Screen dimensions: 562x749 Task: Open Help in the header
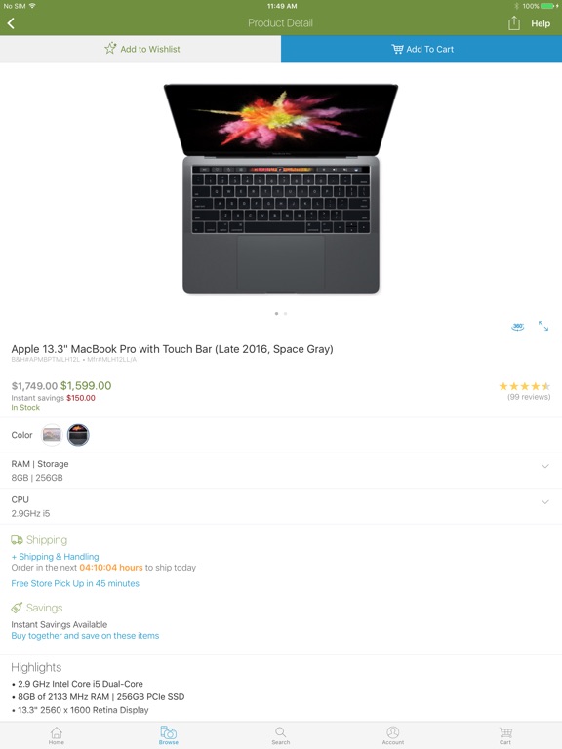click(541, 23)
